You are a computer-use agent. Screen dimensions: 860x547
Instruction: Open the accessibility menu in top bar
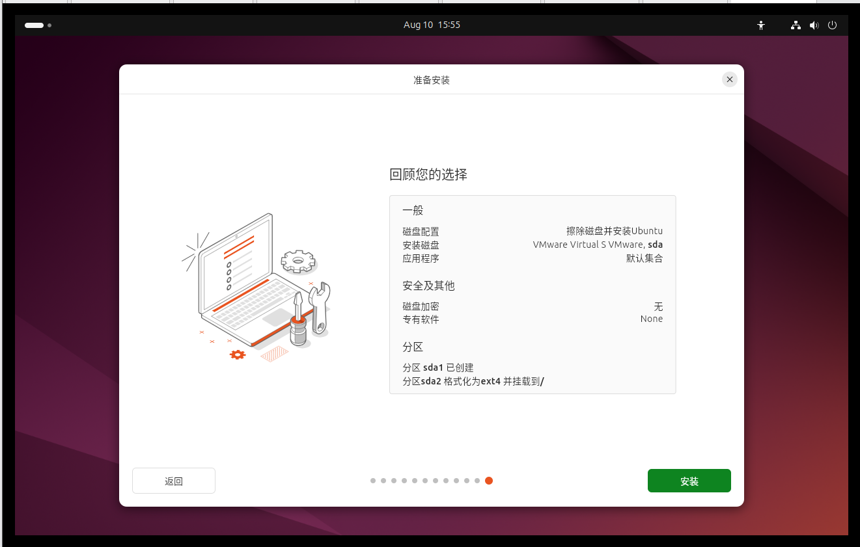pyautogui.click(x=760, y=25)
